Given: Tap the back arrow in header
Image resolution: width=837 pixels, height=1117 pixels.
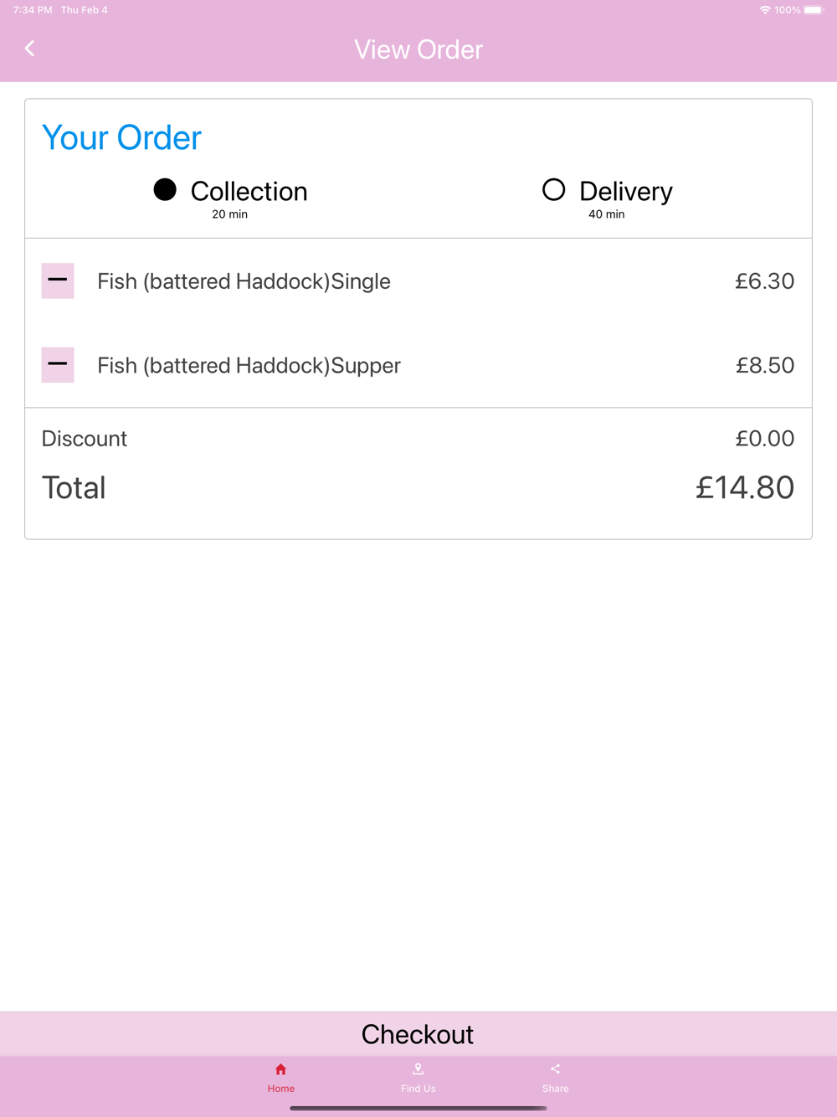Looking at the screenshot, I should [x=30, y=49].
